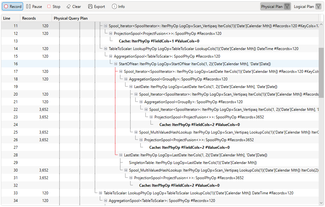Stop the trace recording
Screen dimensions: 325x207
53,6
